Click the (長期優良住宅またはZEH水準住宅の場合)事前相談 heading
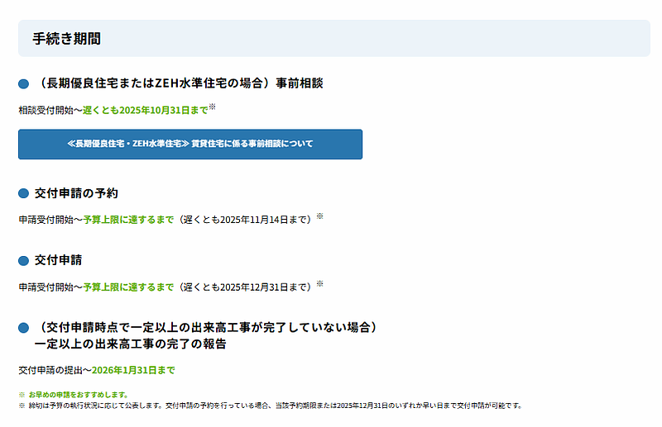 tap(179, 83)
